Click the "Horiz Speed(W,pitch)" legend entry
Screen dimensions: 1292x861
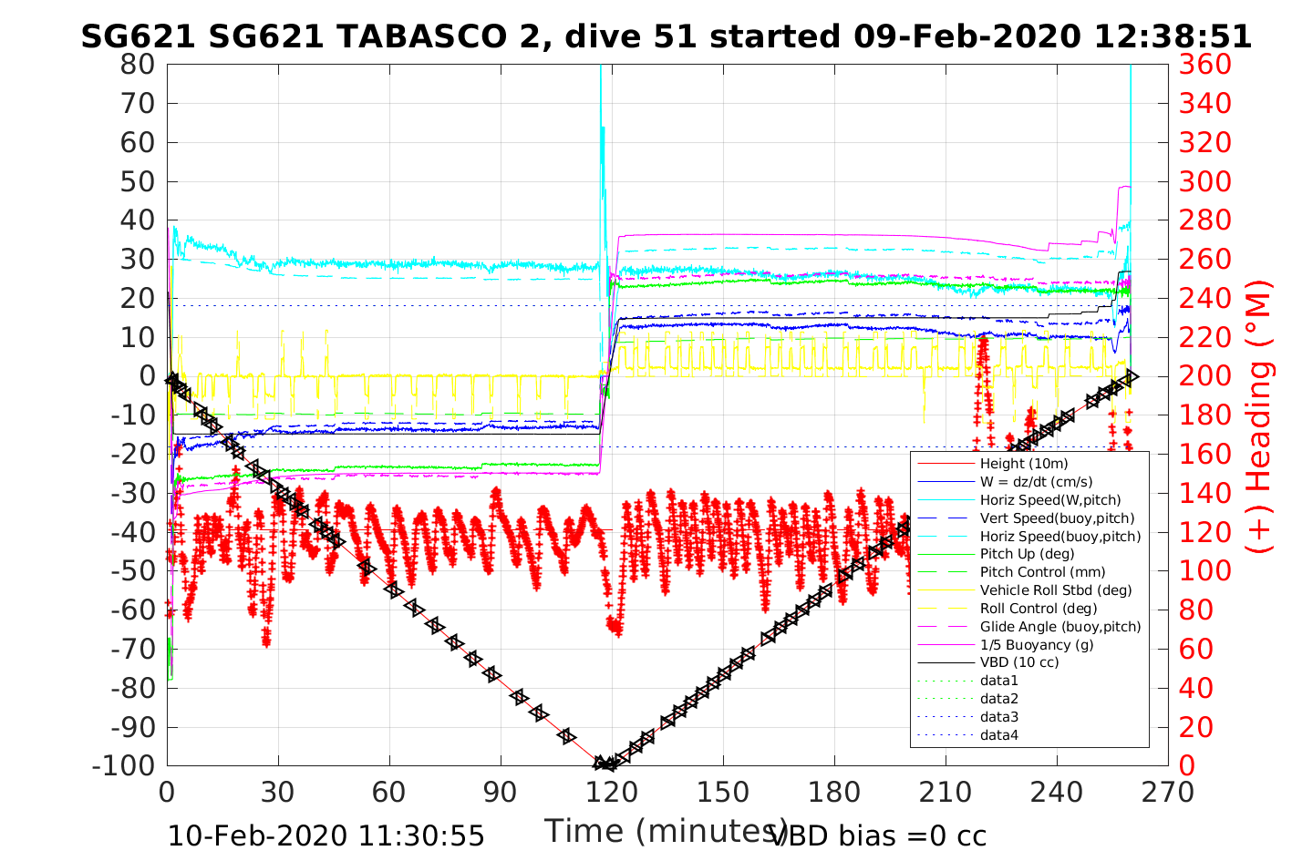[1049, 500]
